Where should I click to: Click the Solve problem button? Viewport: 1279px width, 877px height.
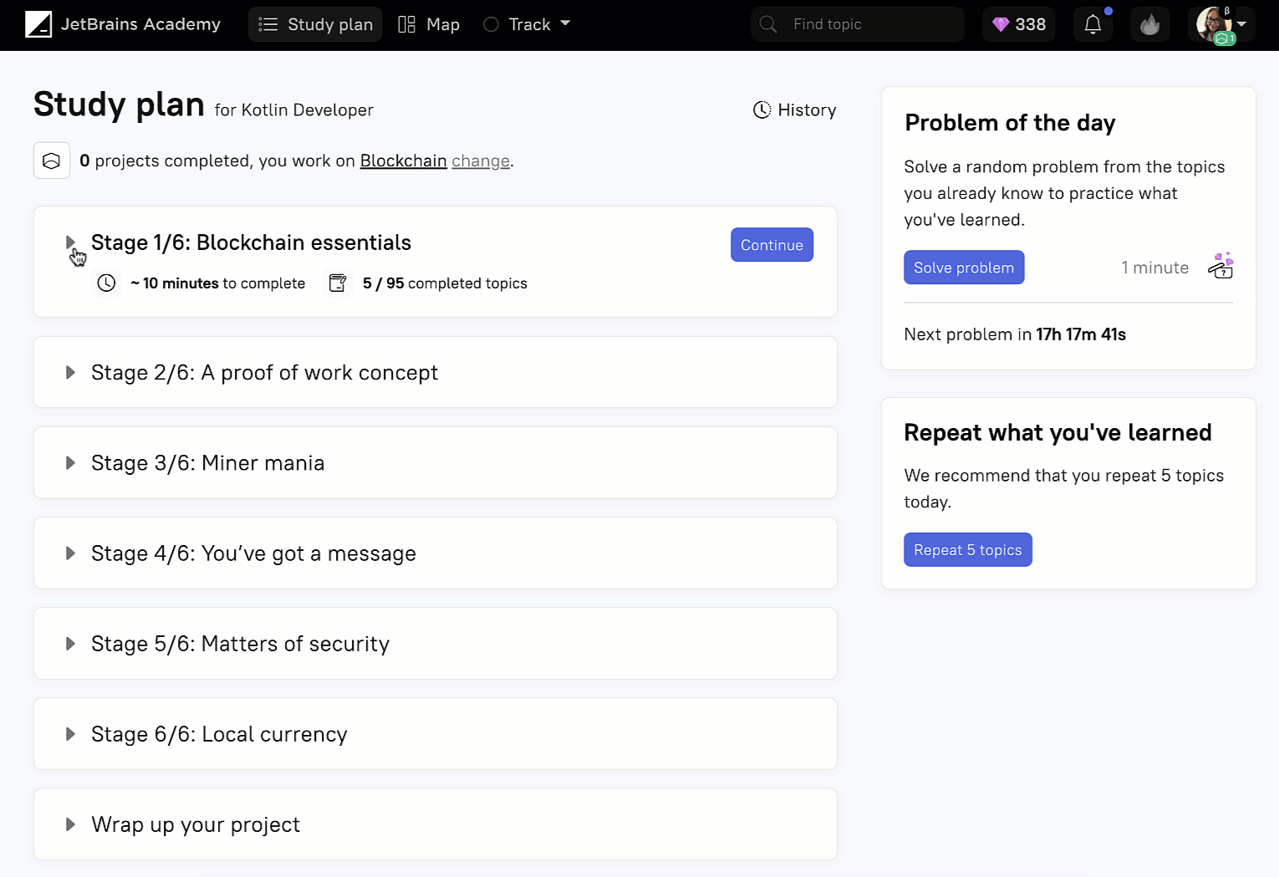(964, 268)
